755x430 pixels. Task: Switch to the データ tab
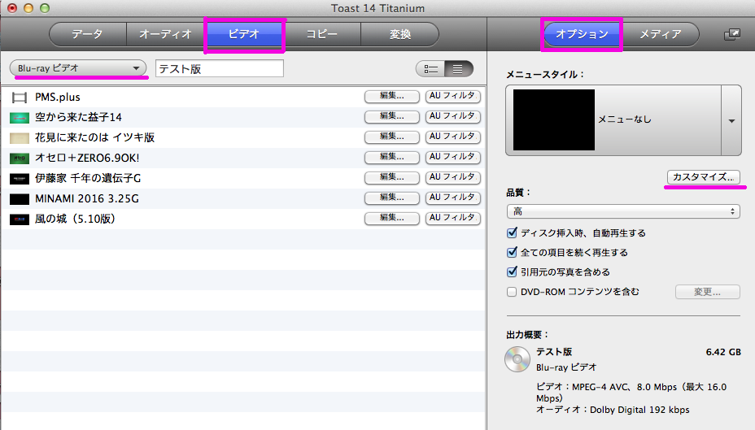point(88,34)
